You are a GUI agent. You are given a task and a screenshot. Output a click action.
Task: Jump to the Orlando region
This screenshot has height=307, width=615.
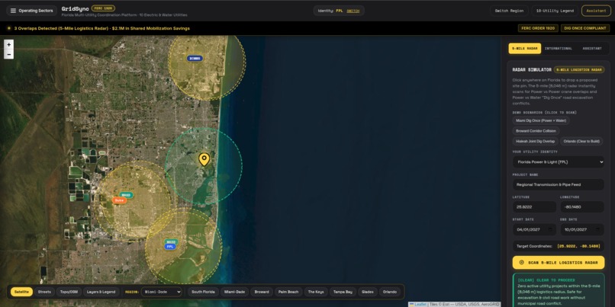point(390,292)
